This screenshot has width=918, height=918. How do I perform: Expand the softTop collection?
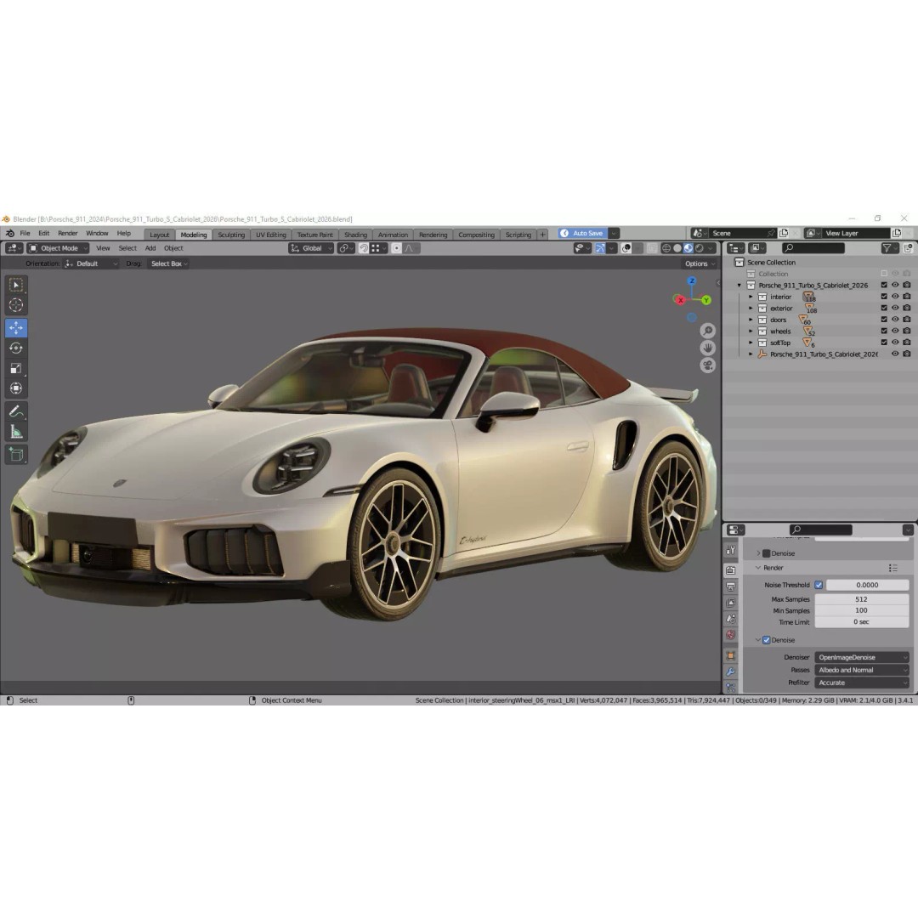pyautogui.click(x=751, y=343)
